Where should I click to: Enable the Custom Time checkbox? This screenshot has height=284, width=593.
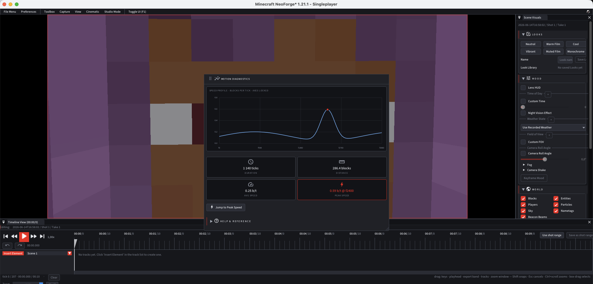pyautogui.click(x=523, y=101)
